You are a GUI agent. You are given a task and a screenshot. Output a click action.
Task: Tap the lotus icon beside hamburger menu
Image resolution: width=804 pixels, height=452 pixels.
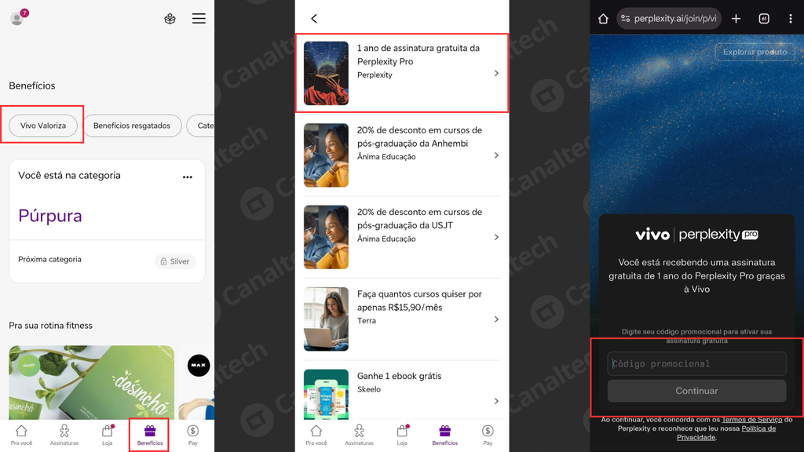pyautogui.click(x=170, y=19)
